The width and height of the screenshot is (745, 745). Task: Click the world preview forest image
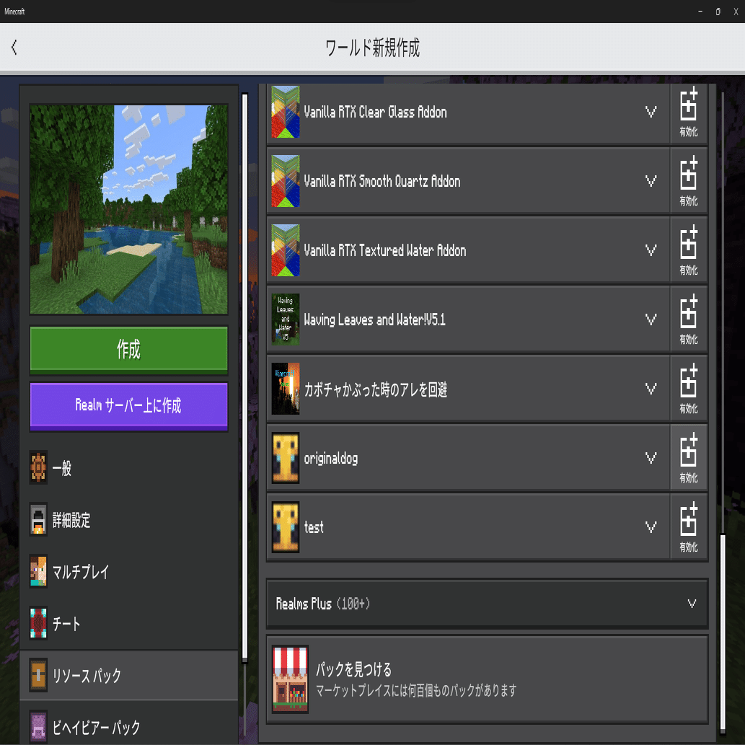pos(129,209)
